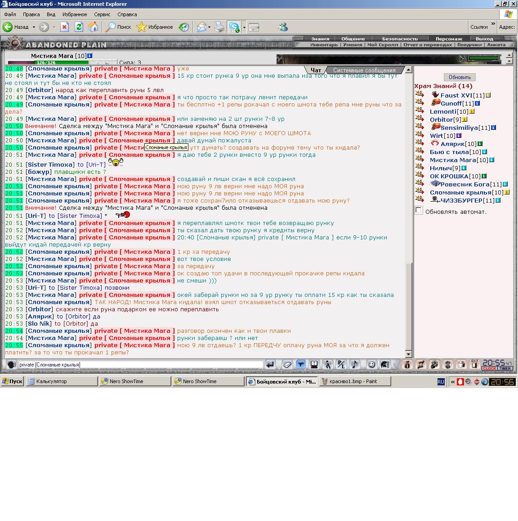Open the Файл menu
Image resolution: width=518 pixels, height=521 pixels.
click(x=10, y=14)
